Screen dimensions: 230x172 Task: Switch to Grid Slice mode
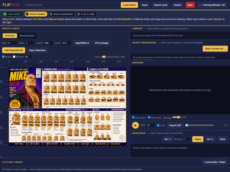tap(10, 36)
